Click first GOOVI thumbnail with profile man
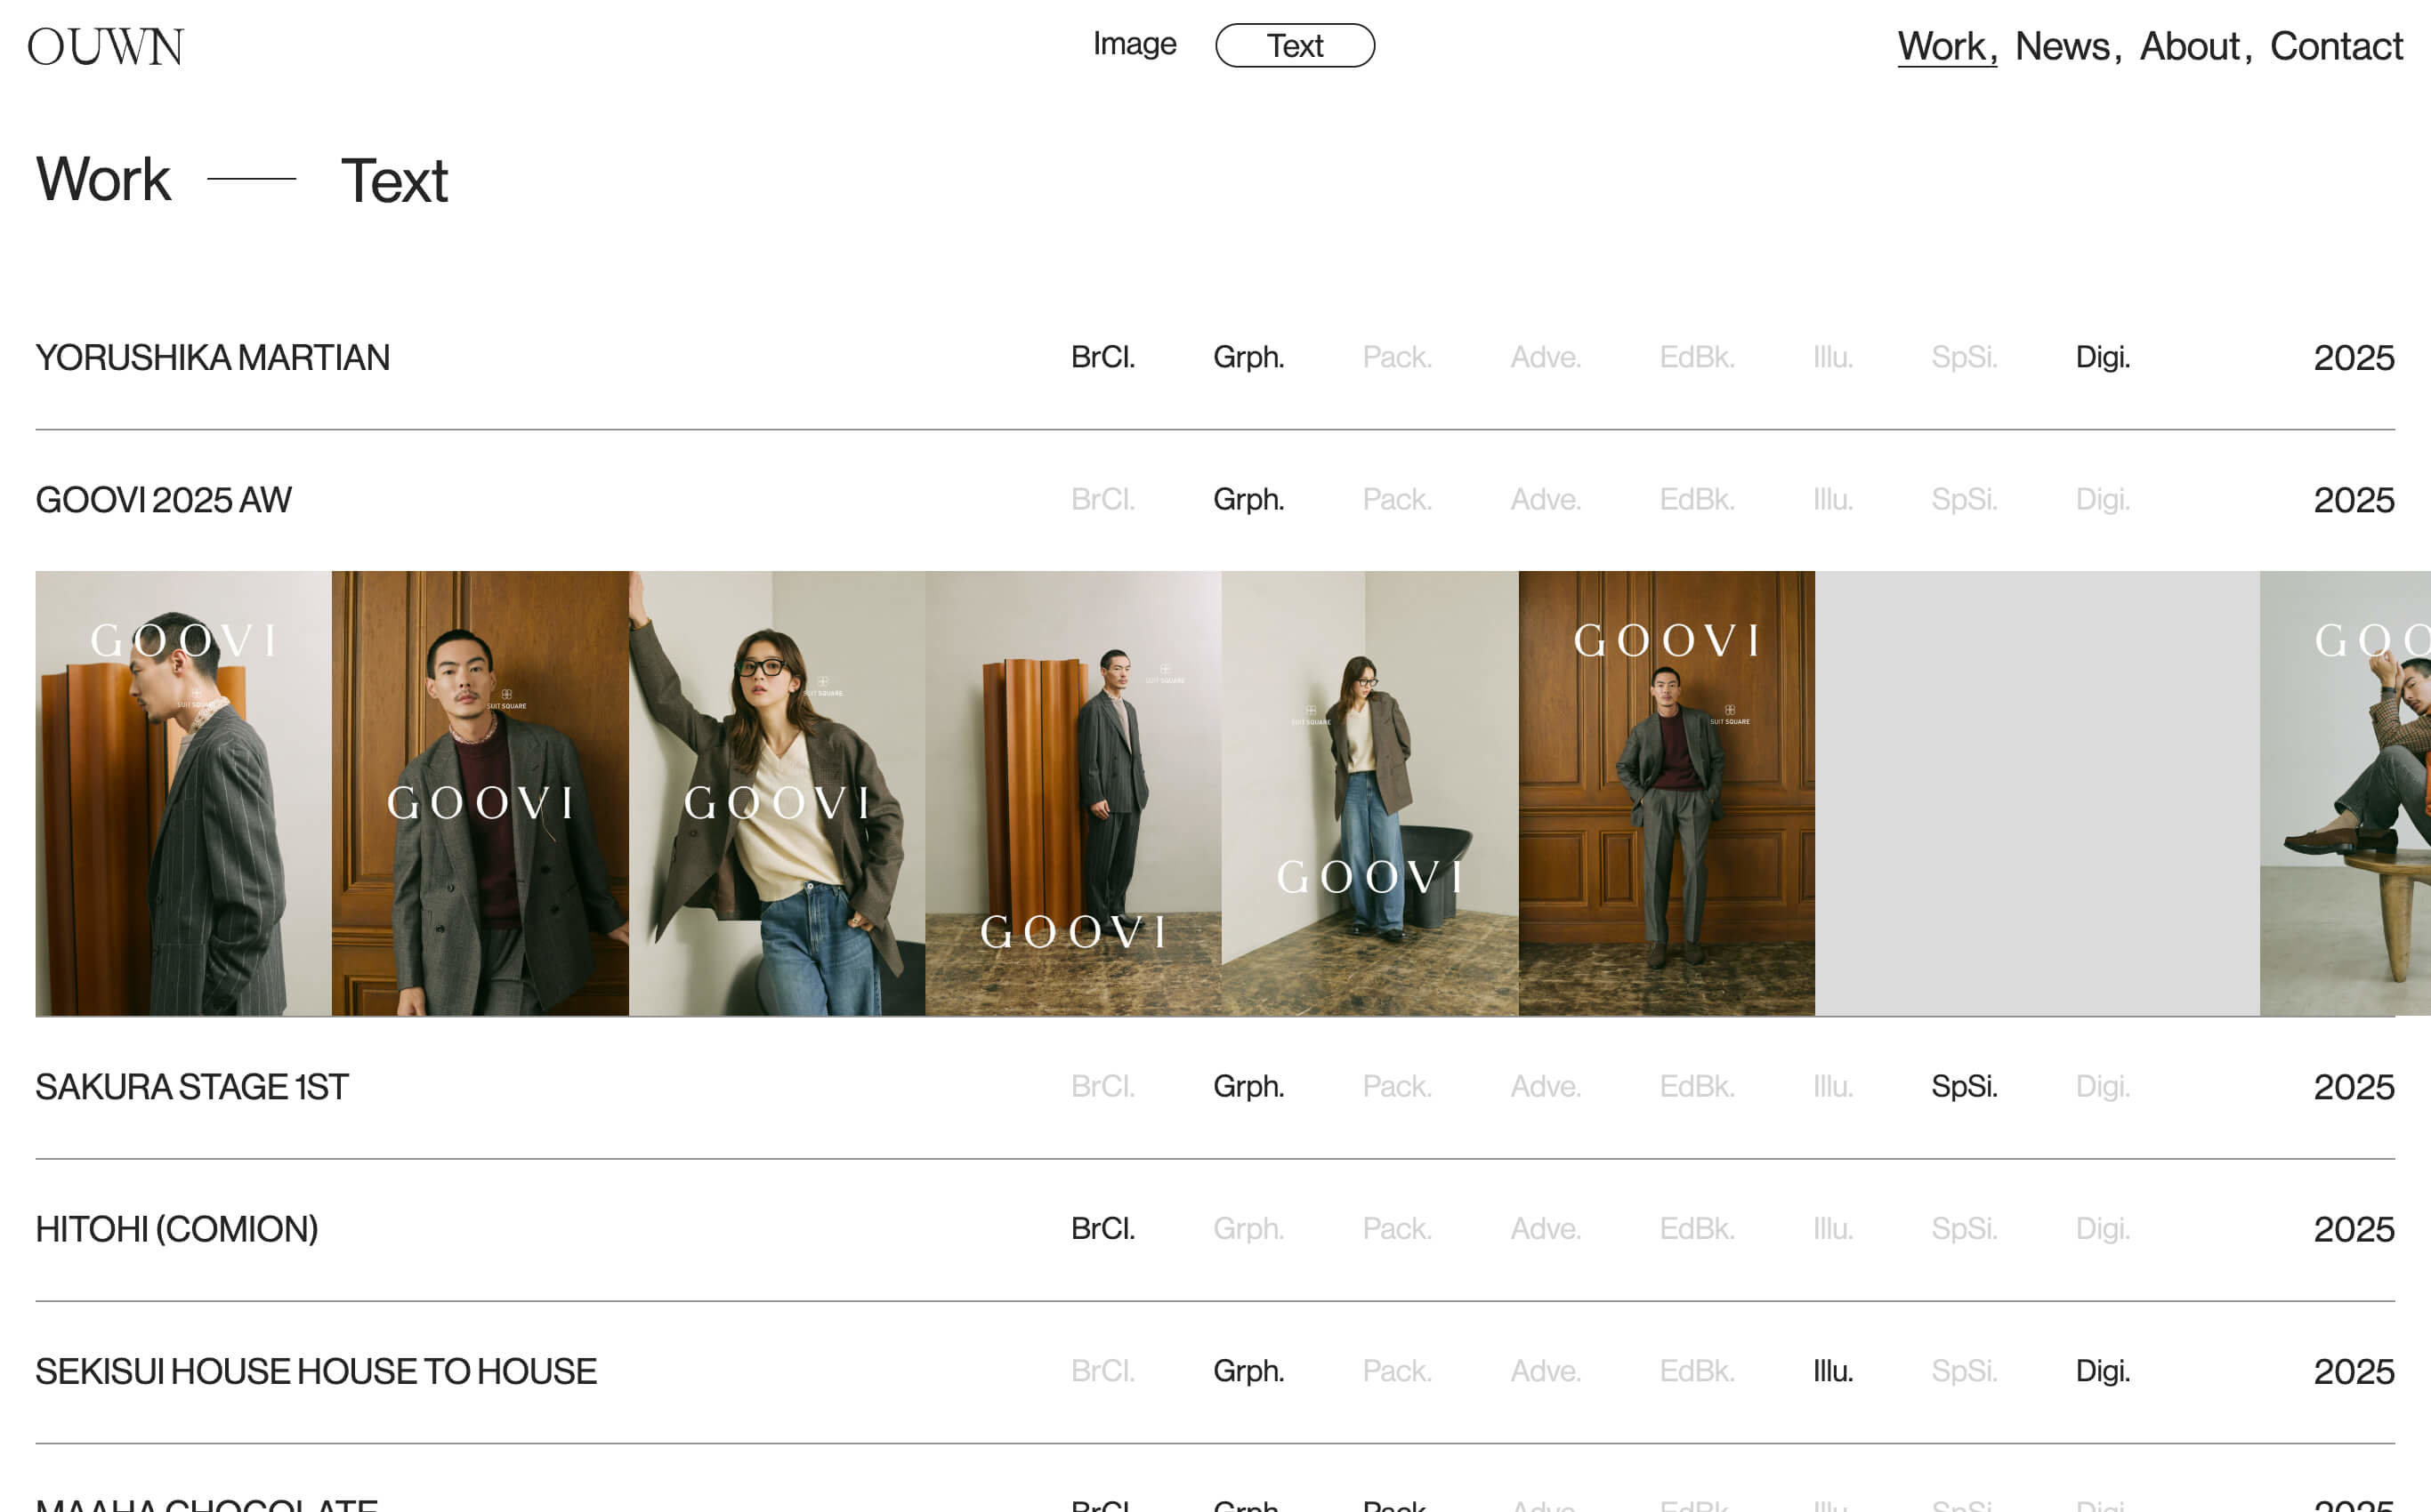This screenshot has width=2431, height=1512. [x=183, y=793]
